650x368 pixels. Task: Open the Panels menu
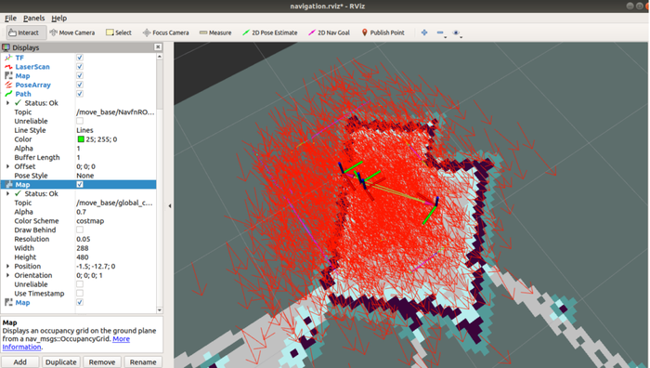[33, 18]
